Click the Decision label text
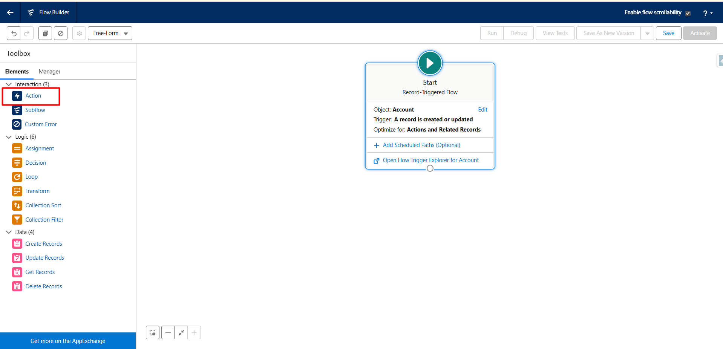Image resolution: width=723 pixels, height=349 pixels. (36, 163)
